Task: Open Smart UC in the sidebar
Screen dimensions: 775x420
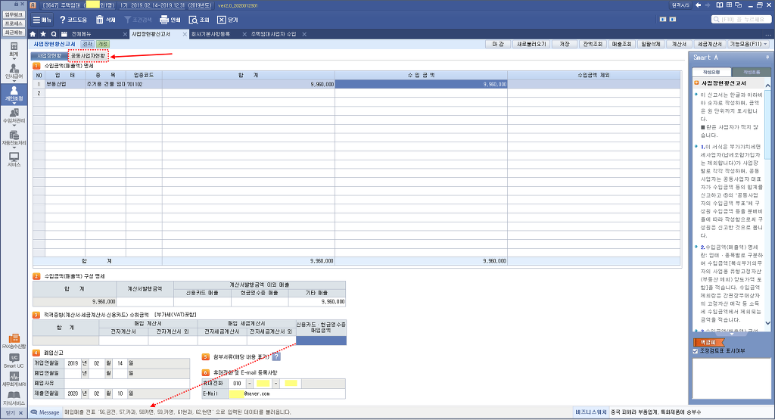Action: point(14,360)
